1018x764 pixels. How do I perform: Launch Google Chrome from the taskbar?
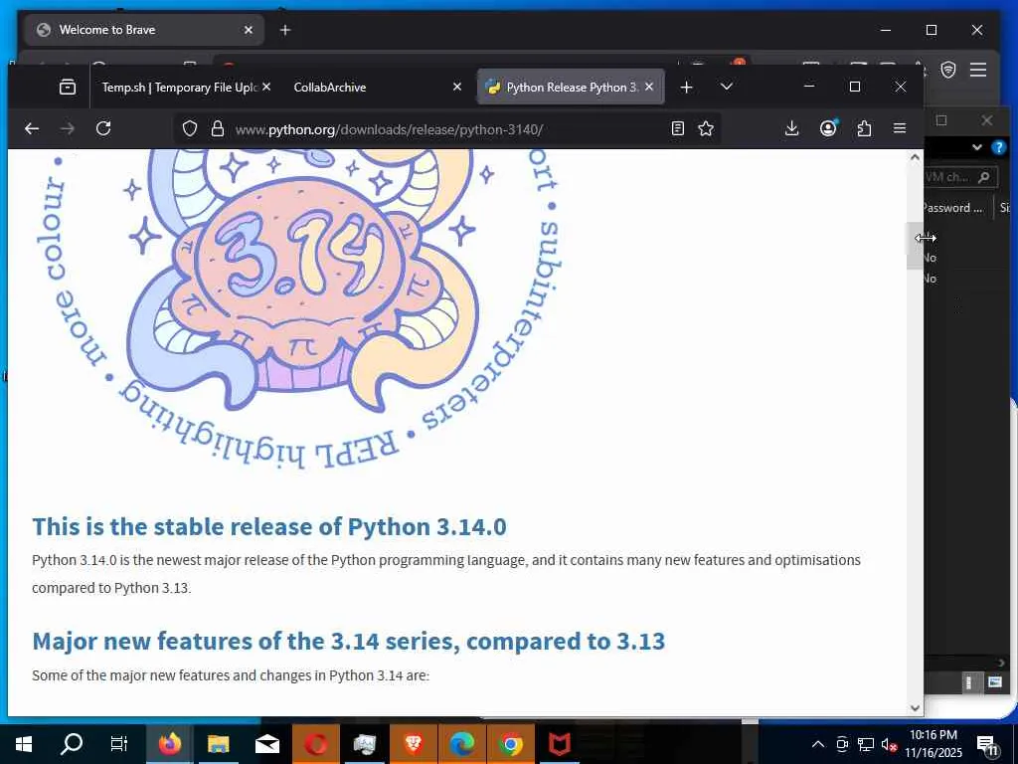click(x=510, y=744)
